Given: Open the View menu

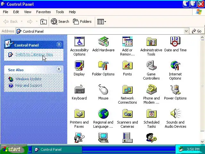Looking at the screenshot, I should [28, 12].
